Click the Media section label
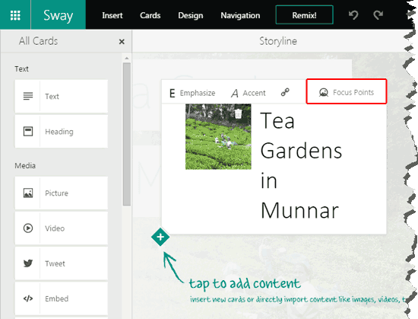This screenshot has height=319, width=418. 25,166
